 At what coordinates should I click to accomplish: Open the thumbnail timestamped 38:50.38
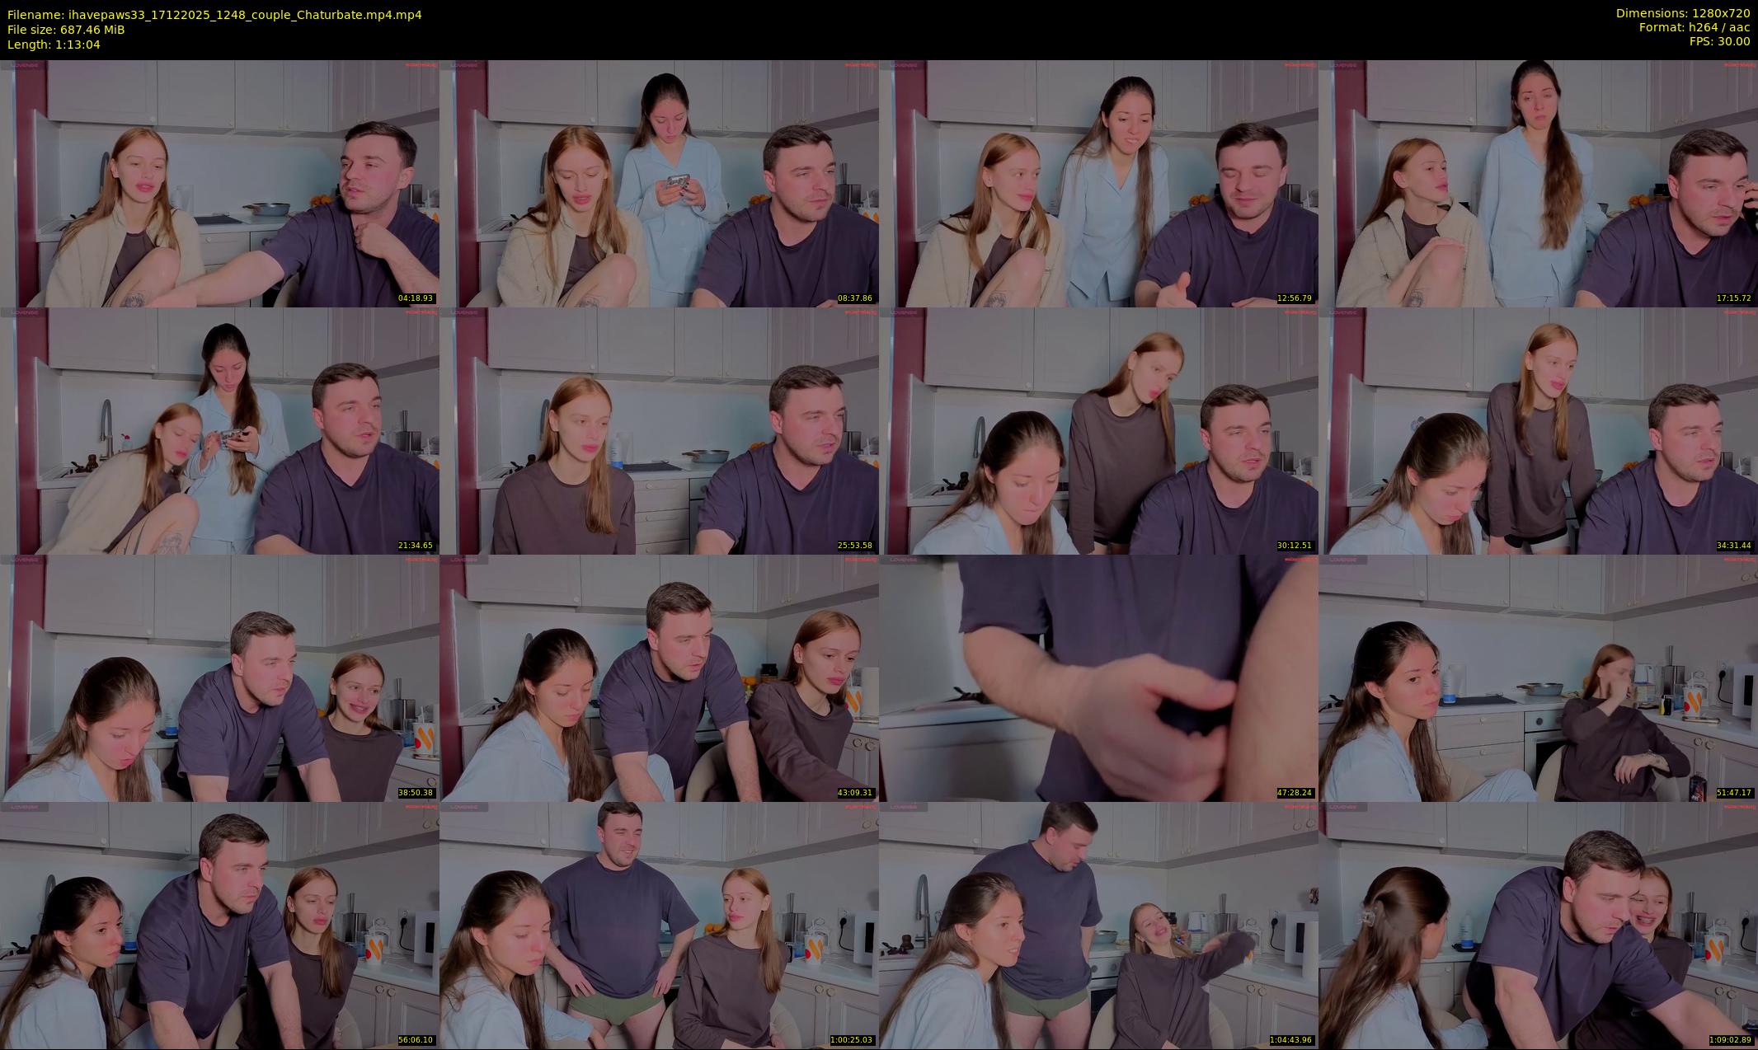pyautogui.click(x=219, y=677)
